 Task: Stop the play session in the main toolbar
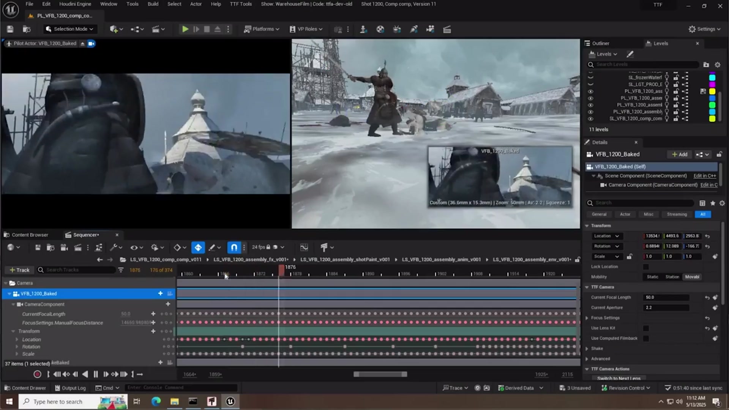click(207, 29)
